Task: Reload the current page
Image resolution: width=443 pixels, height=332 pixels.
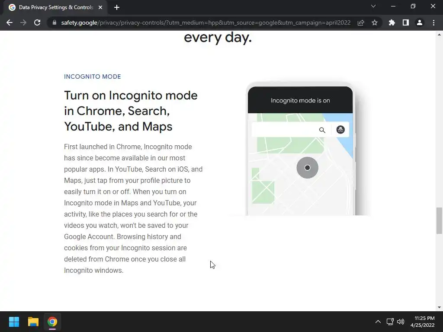Action: click(x=37, y=22)
